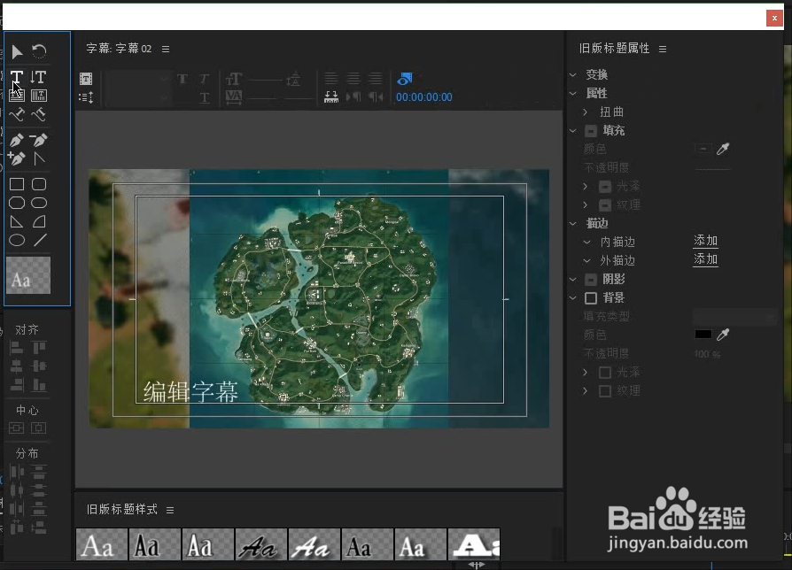
Task: Select the Ellipse tool
Action: (17, 240)
